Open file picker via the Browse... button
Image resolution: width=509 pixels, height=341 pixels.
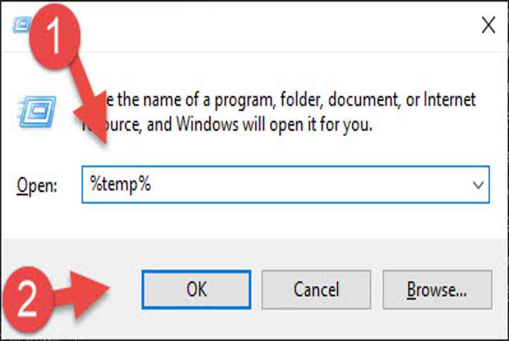(x=437, y=290)
